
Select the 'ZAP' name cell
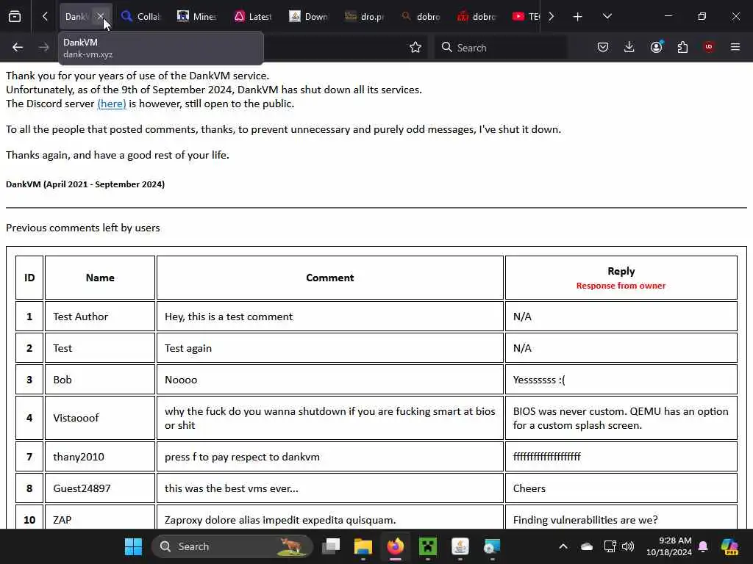100,517
